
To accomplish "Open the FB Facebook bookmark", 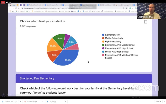I will 79,11.
